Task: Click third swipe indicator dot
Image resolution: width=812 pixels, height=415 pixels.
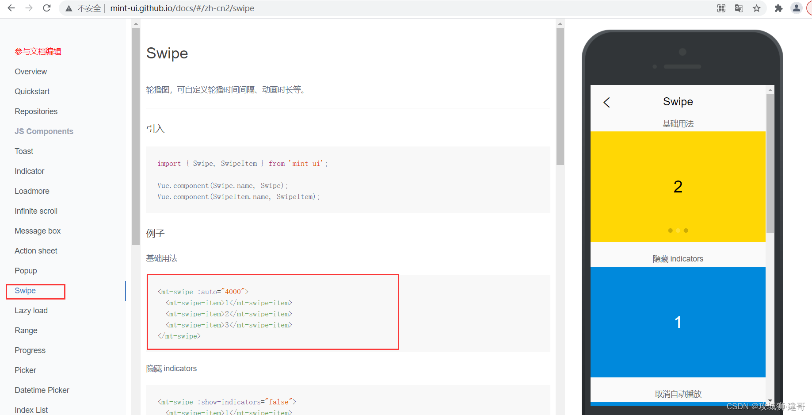Action: point(686,231)
